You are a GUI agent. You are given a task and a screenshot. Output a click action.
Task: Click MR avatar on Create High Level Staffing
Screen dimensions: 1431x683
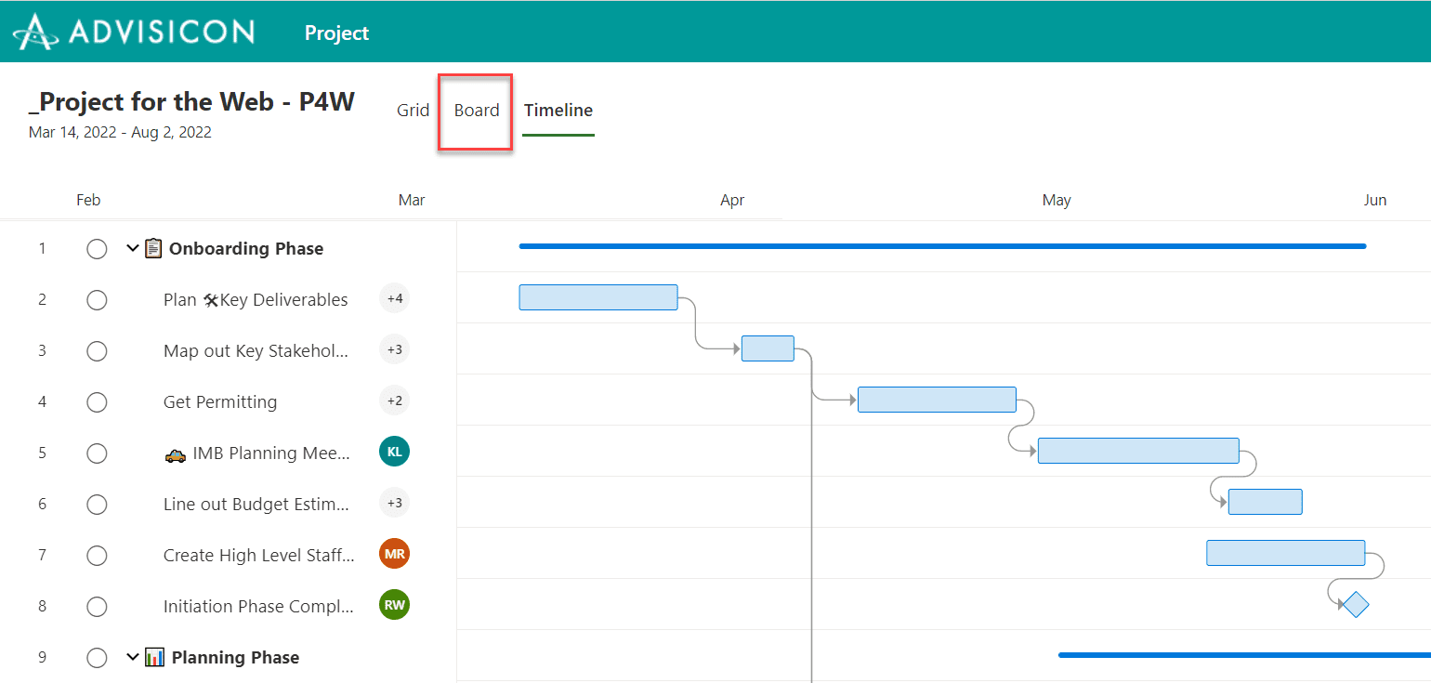(x=395, y=554)
